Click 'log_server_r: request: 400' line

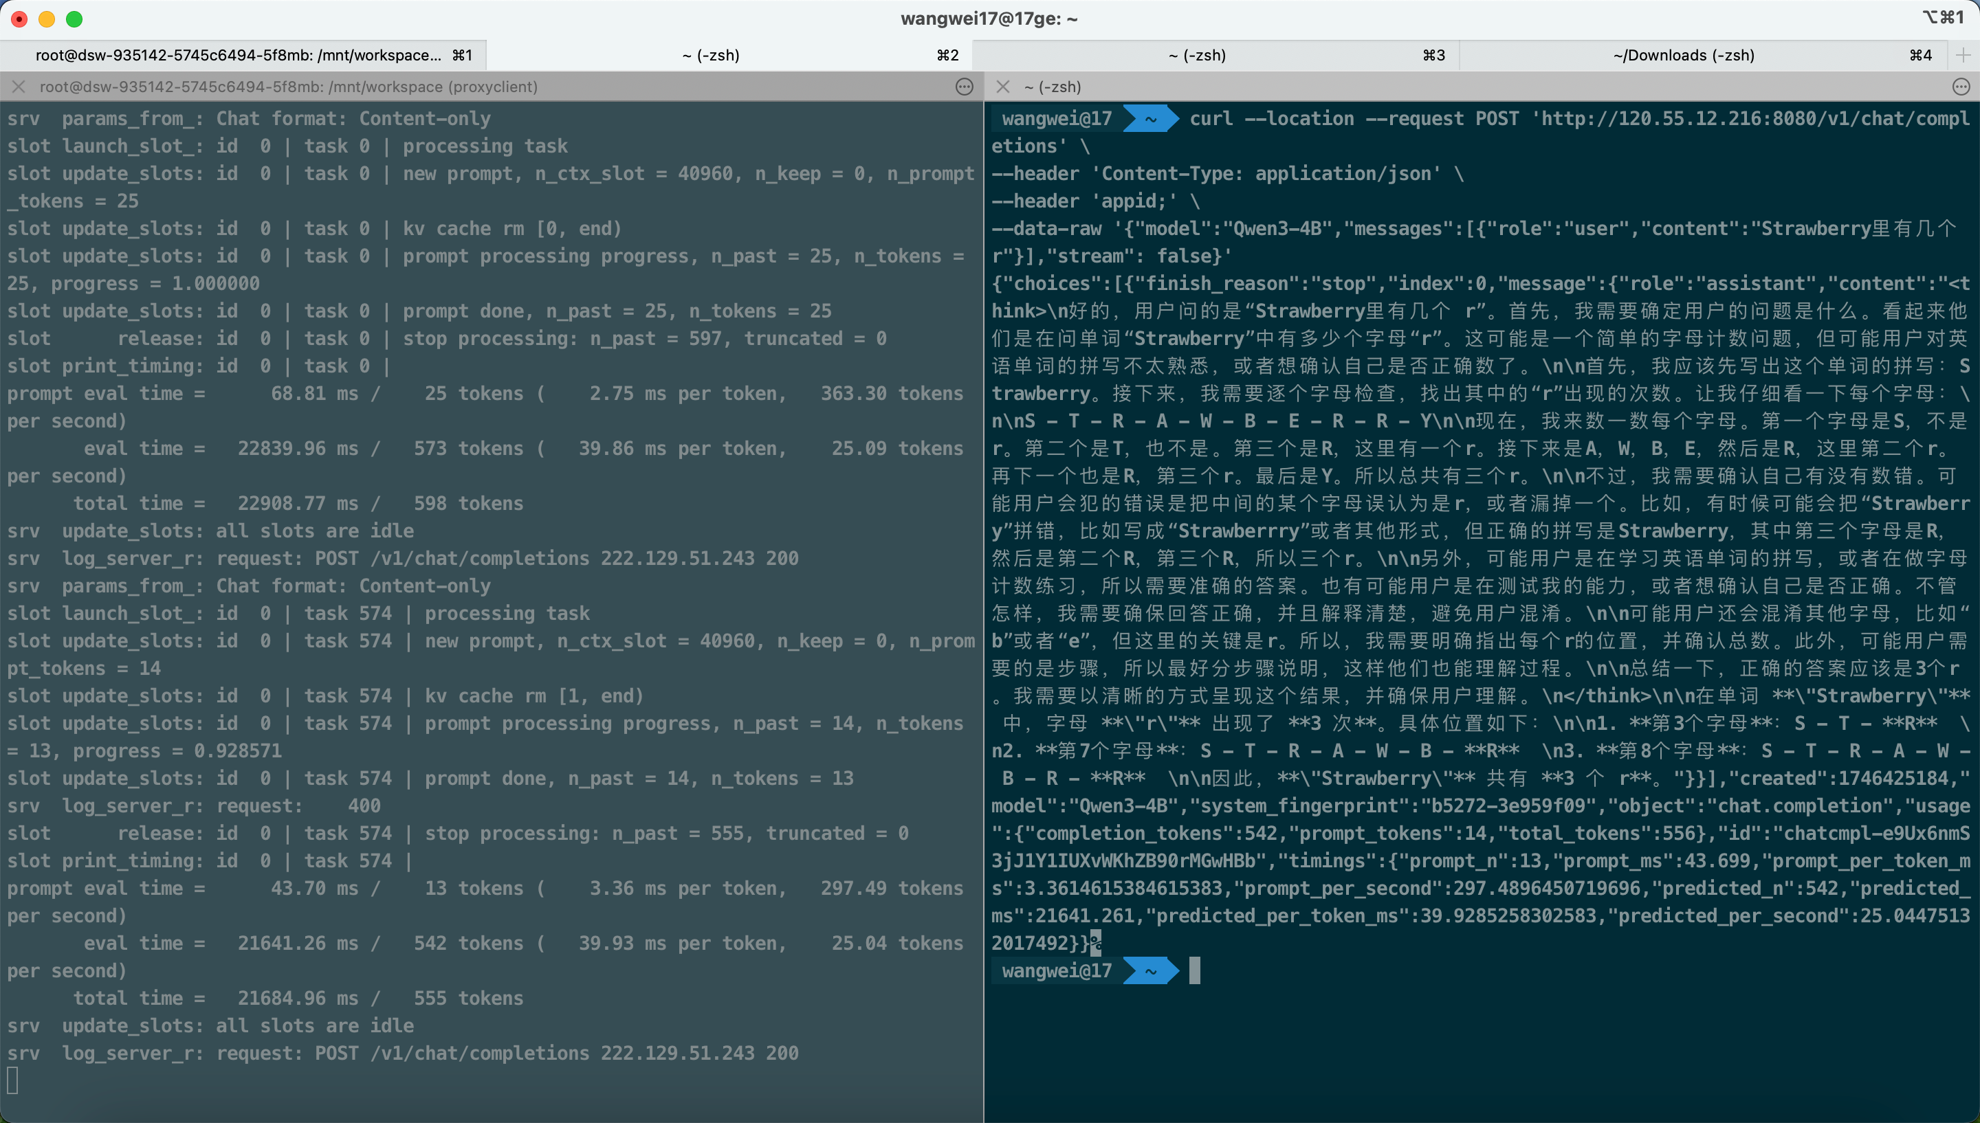click(x=195, y=805)
